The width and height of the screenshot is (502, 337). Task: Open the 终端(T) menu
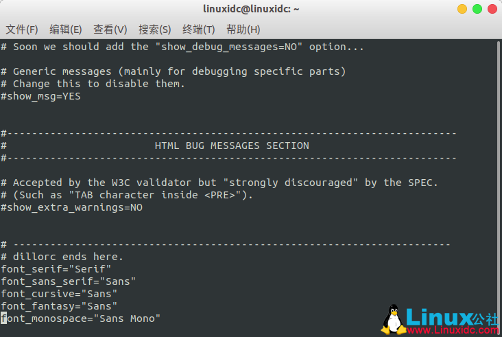[x=198, y=30]
